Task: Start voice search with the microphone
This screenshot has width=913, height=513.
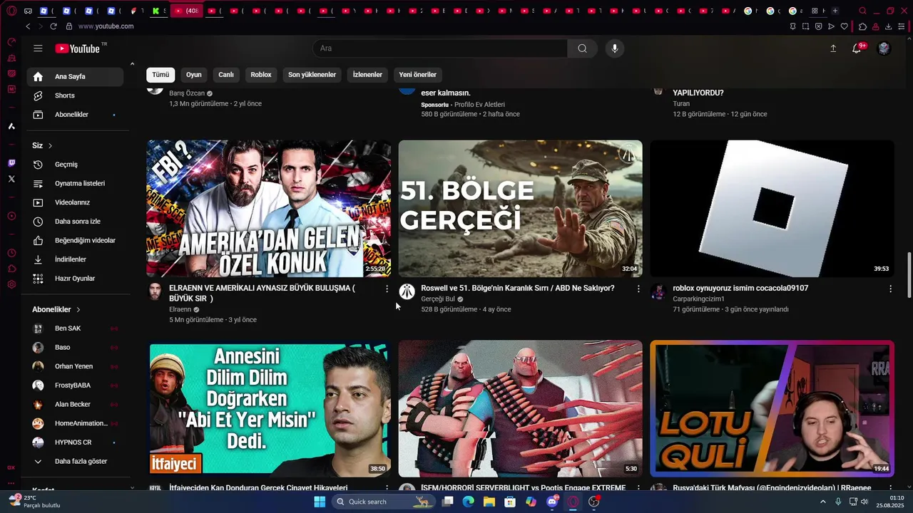Action: pyautogui.click(x=615, y=48)
